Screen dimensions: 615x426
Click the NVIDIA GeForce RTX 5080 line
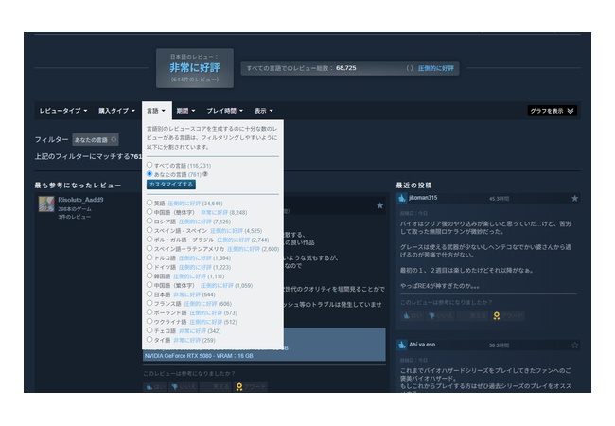[x=199, y=356]
